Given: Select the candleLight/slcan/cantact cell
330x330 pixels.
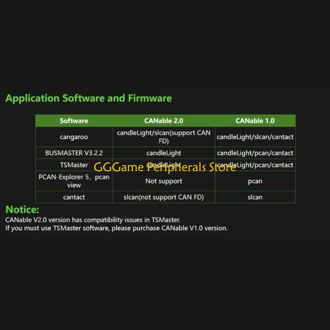Looking at the screenshot, I should (x=255, y=137).
